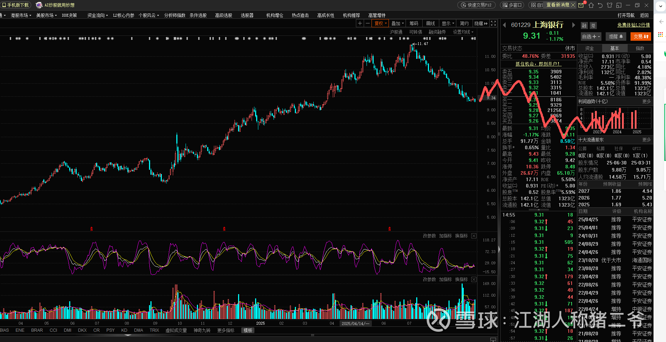Open the 抓住机会，即刻开户 link
This screenshot has height=342, width=666.
538,64
